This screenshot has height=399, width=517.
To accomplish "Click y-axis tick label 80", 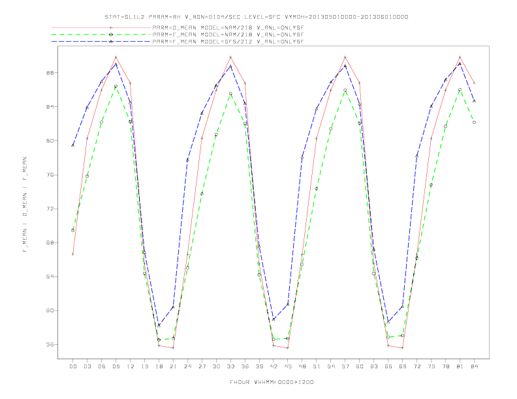I will [x=50, y=141].
